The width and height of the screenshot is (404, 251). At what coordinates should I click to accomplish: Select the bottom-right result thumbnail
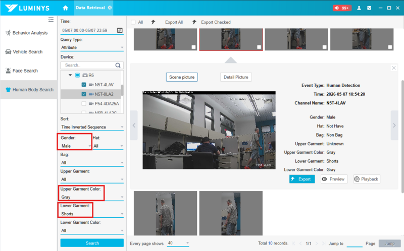pyautogui.click(x=231, y=213)
